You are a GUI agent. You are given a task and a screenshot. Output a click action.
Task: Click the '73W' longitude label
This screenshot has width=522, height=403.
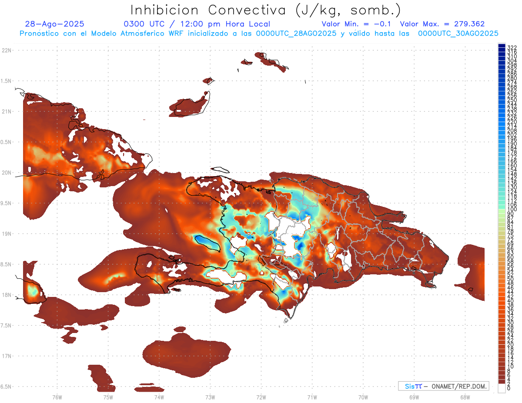210,397
